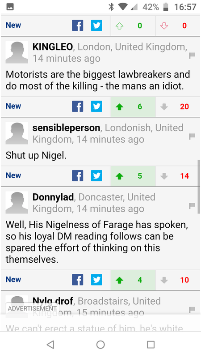Downvote sensibleperson's 'Shut up Nigel' comment
The image size is (201, 358).
164,176
